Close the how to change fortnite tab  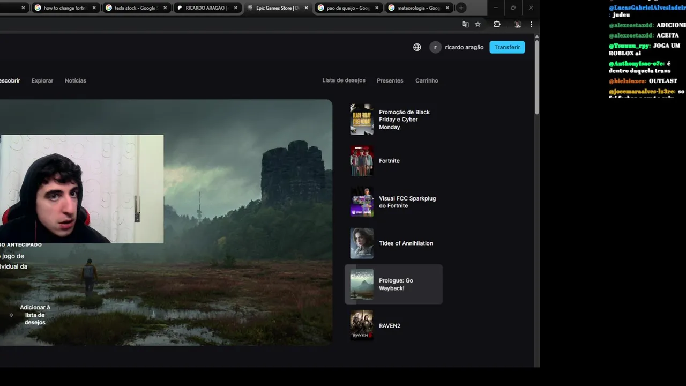point(94,8)
